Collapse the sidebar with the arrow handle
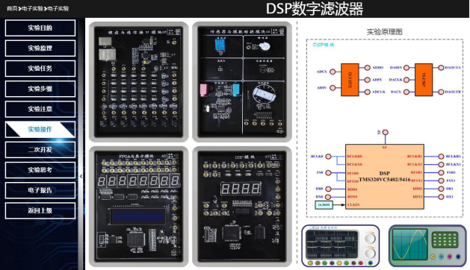Image resolution: width=470 pixels, height=270 pixels. (x=81, y=176)
